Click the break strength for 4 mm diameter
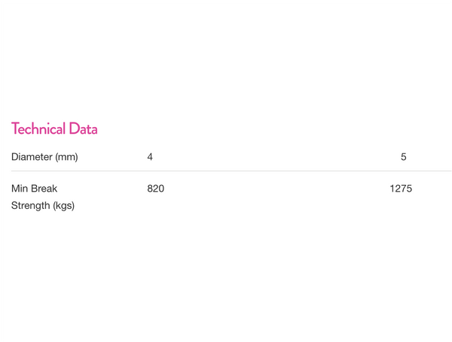Screen dimensions: 452x342 click(155, 189)
